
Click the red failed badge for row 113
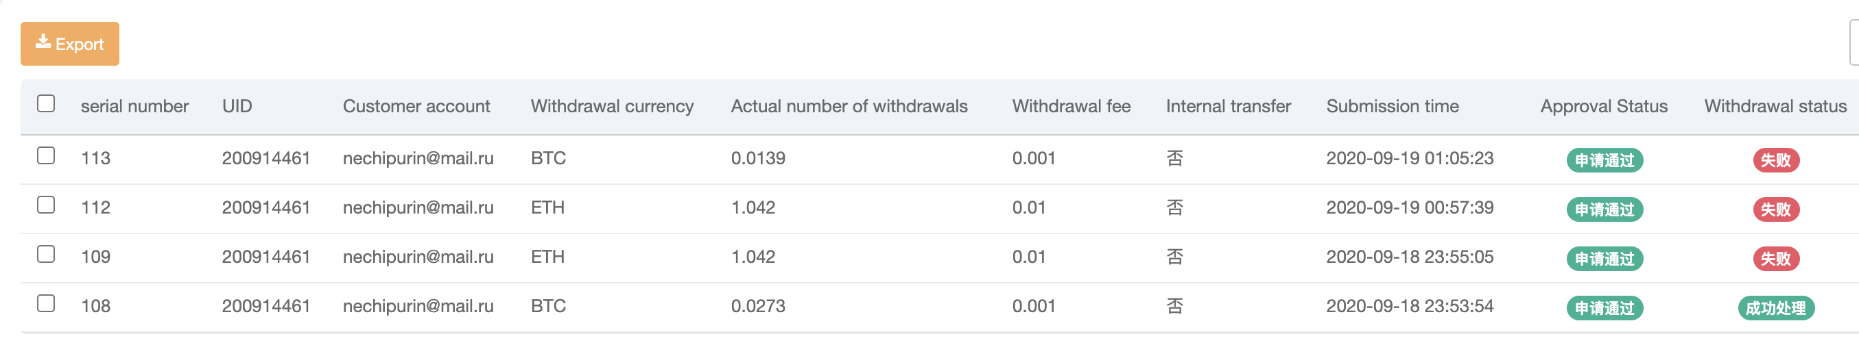click(1775, 160)
